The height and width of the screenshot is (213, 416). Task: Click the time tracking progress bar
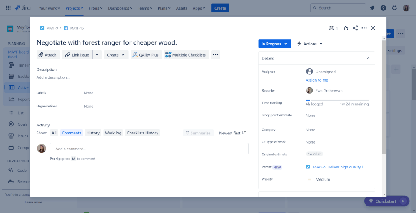pyautogui.click(x=337, y=100)
